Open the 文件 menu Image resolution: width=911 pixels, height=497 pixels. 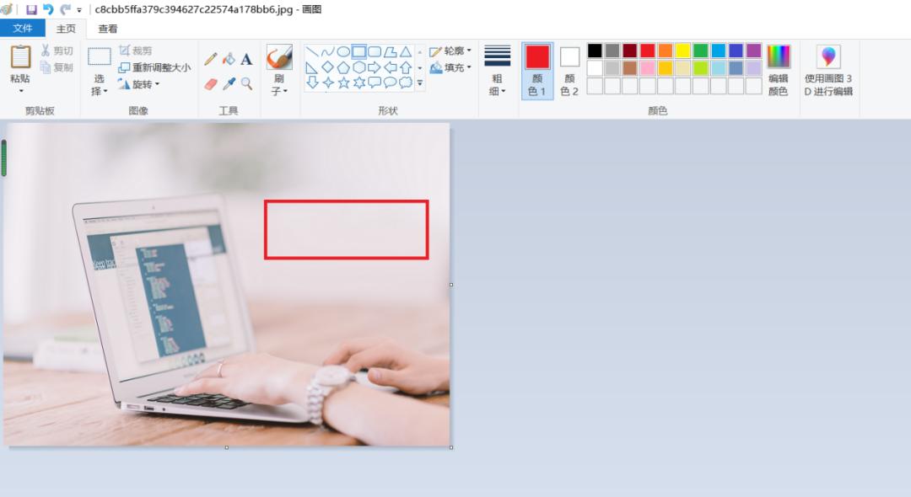point(22,28)
